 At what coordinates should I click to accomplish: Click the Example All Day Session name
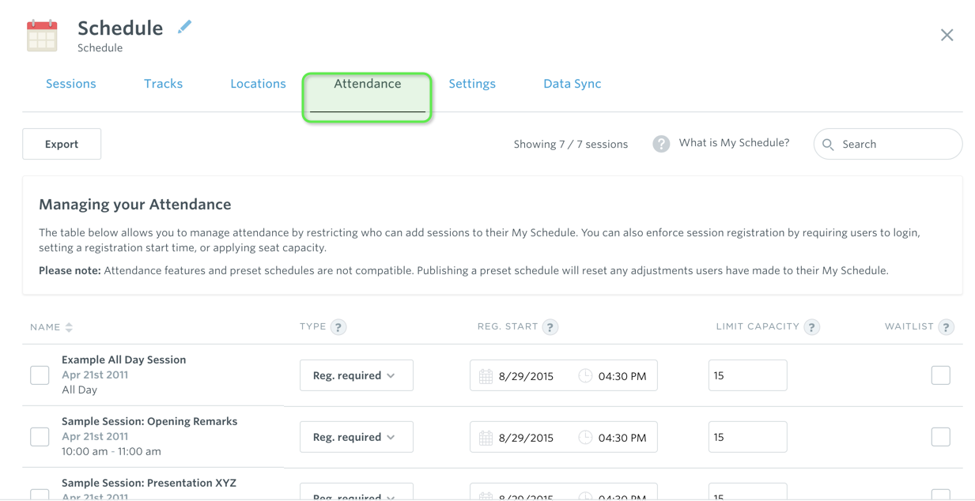pyautogui.click(x=124, y=360)
